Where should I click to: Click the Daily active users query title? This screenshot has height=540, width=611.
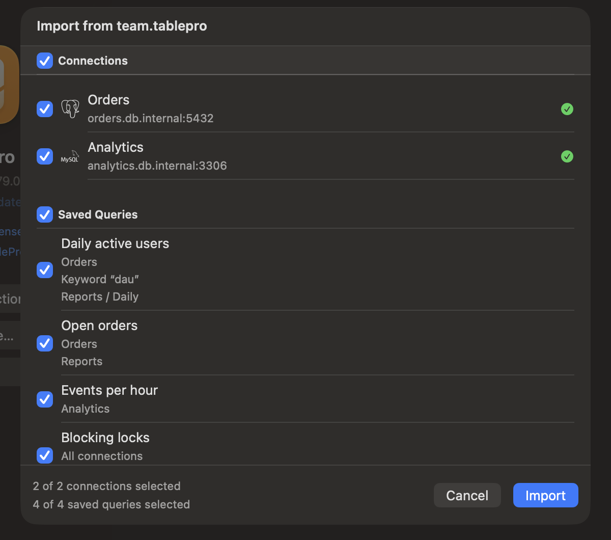pyautogui.click(x=115, y=244)
